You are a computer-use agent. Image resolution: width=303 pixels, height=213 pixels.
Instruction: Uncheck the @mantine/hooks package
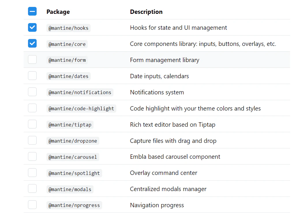point(32,27)
